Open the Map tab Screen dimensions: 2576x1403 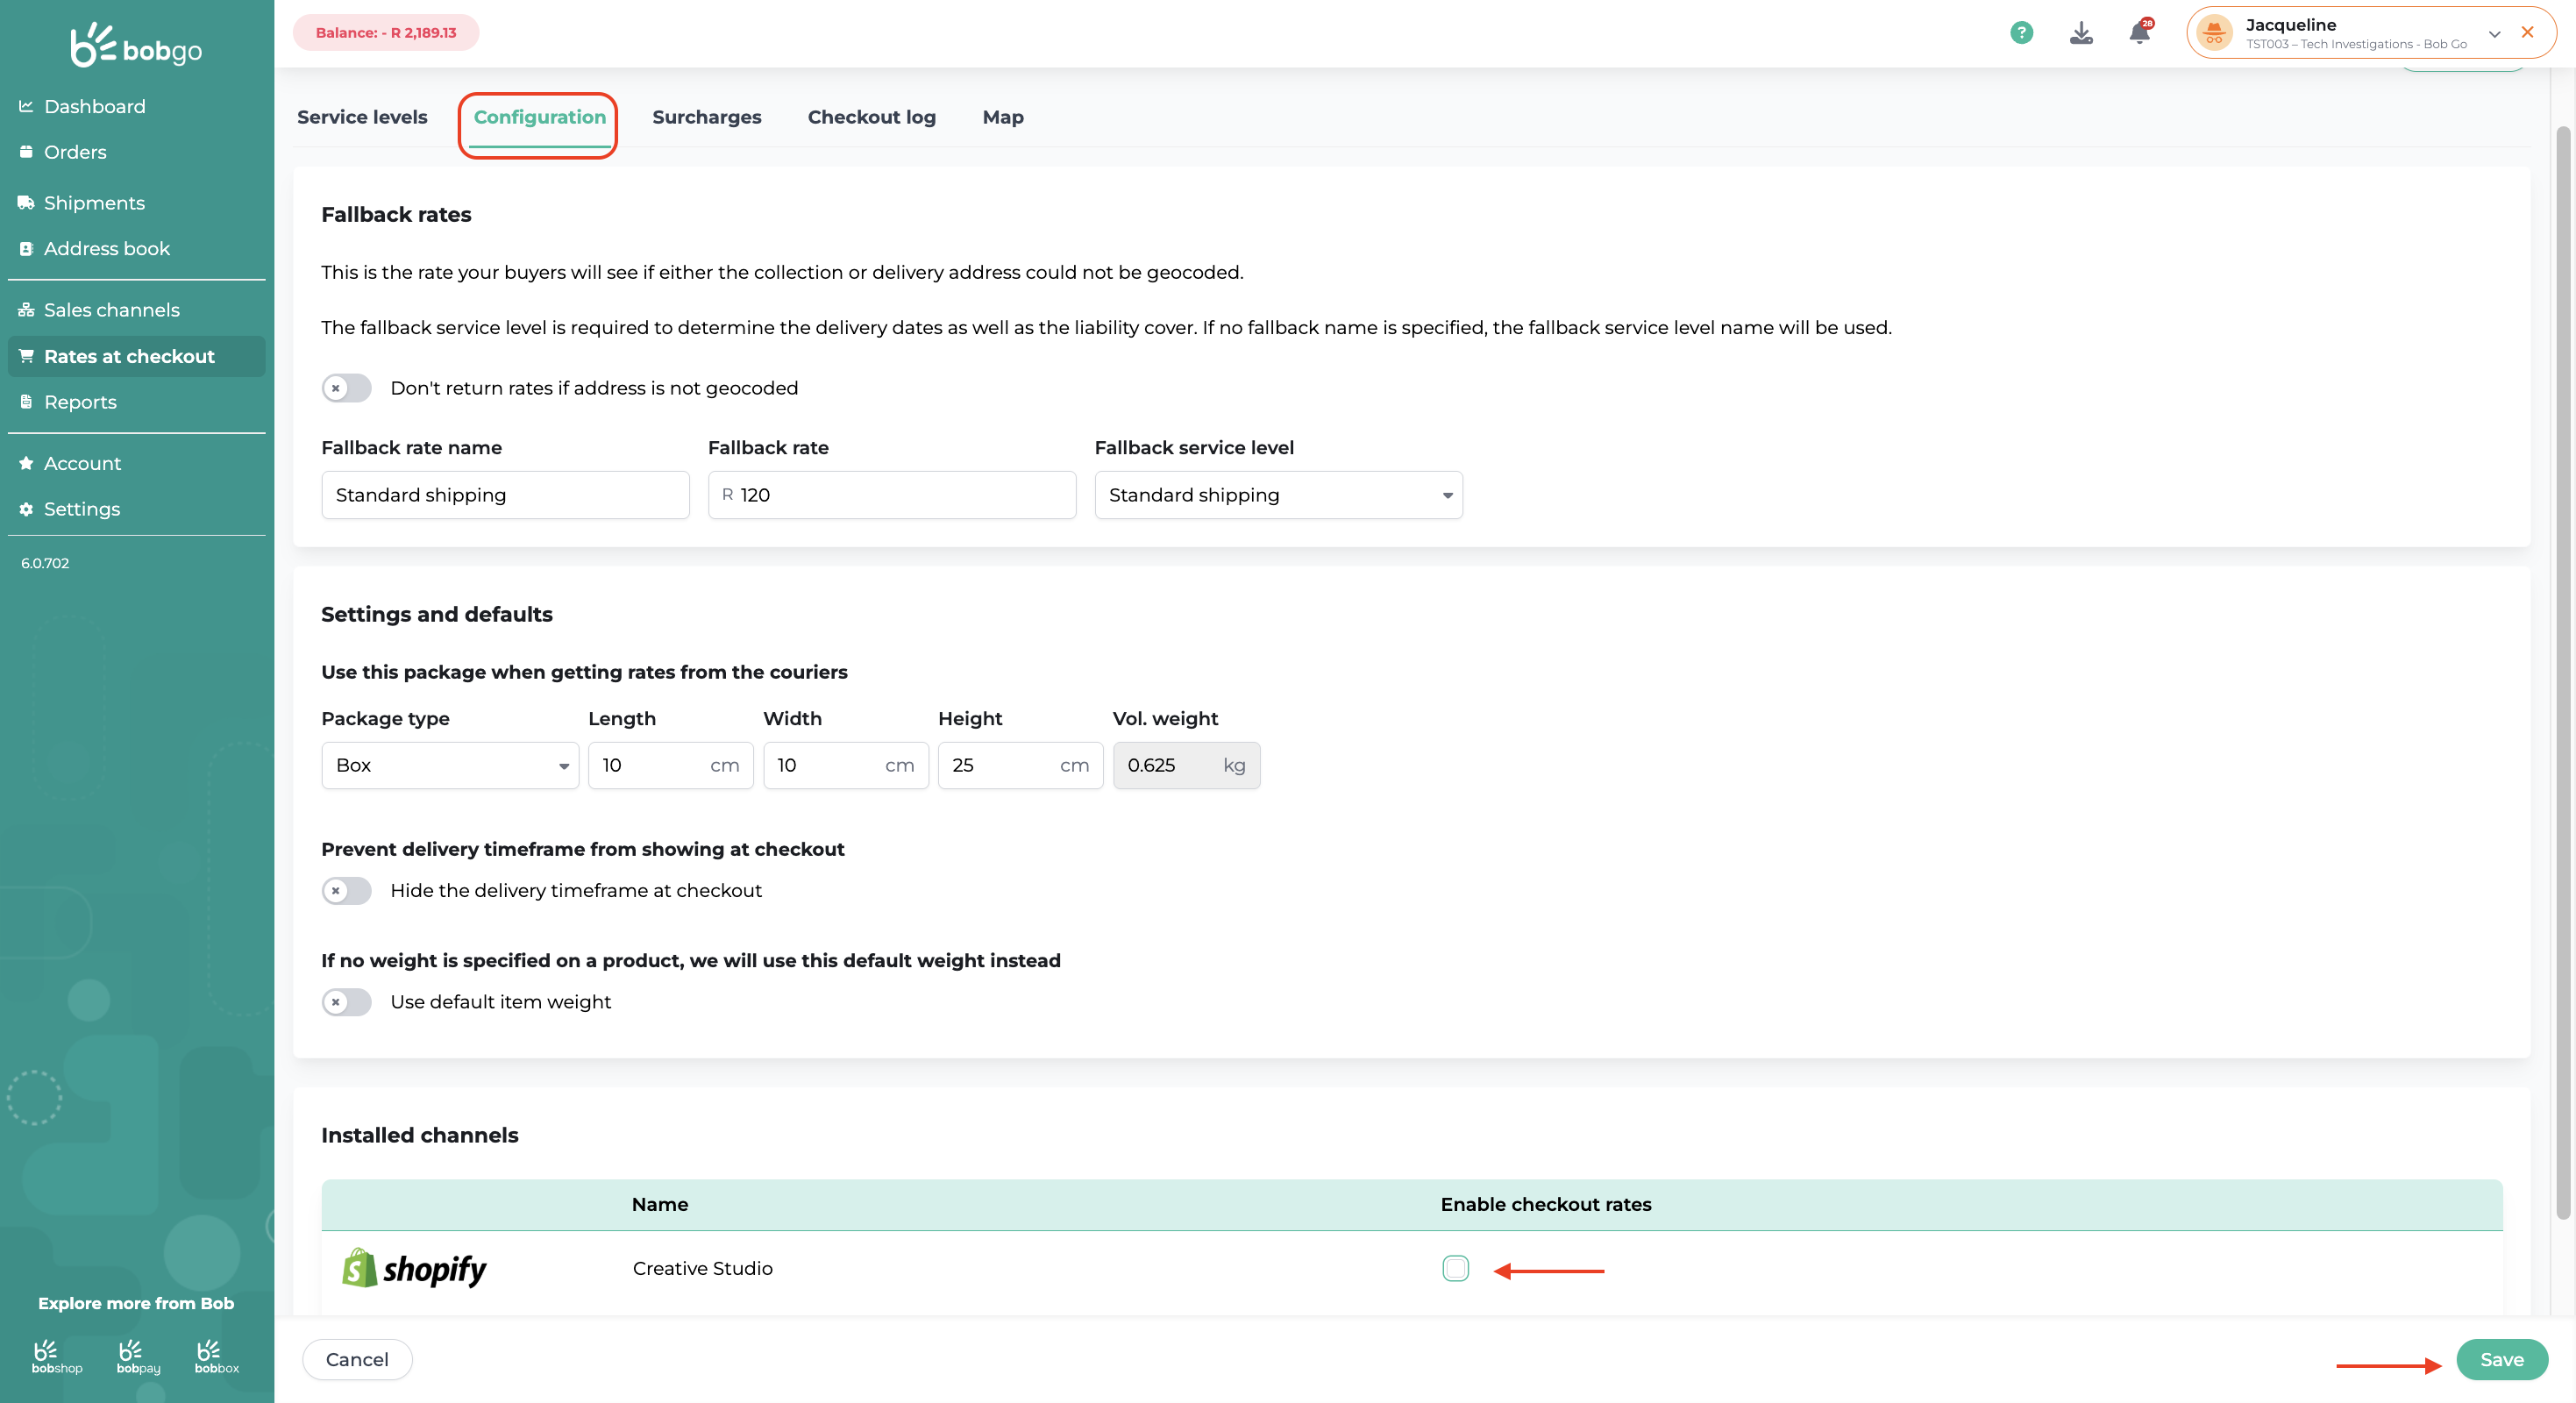click(1003, 117)
